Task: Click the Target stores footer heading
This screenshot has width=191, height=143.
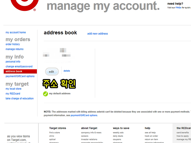Action: pyautogui.click(x=58, y=128)
